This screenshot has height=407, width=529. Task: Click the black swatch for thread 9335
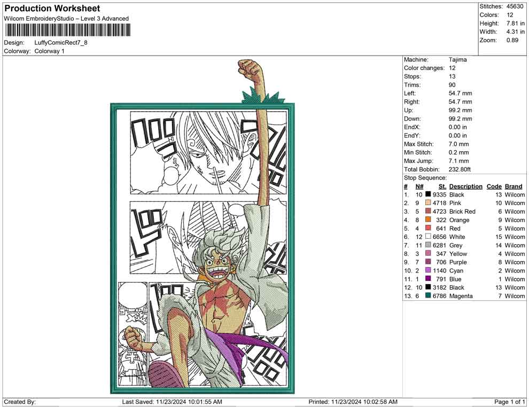coord(428,194)
